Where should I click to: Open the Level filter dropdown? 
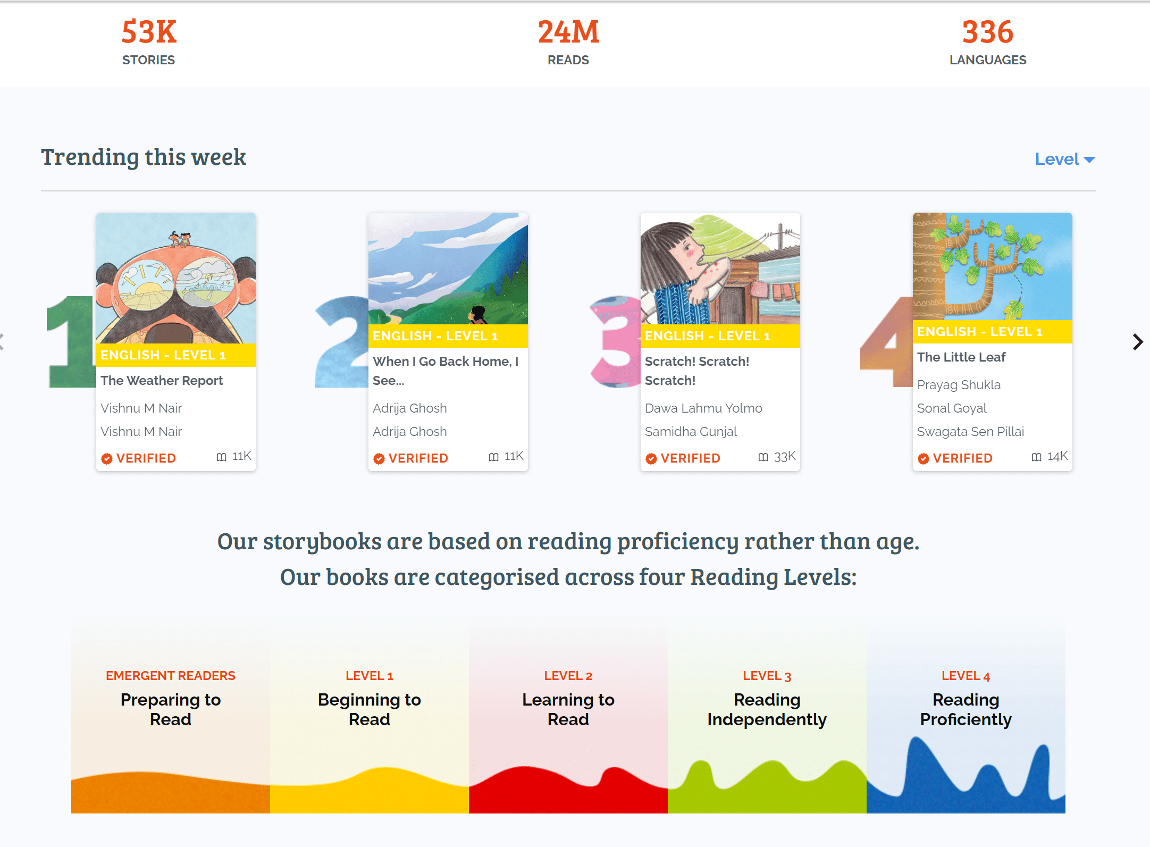(1064, 159)
